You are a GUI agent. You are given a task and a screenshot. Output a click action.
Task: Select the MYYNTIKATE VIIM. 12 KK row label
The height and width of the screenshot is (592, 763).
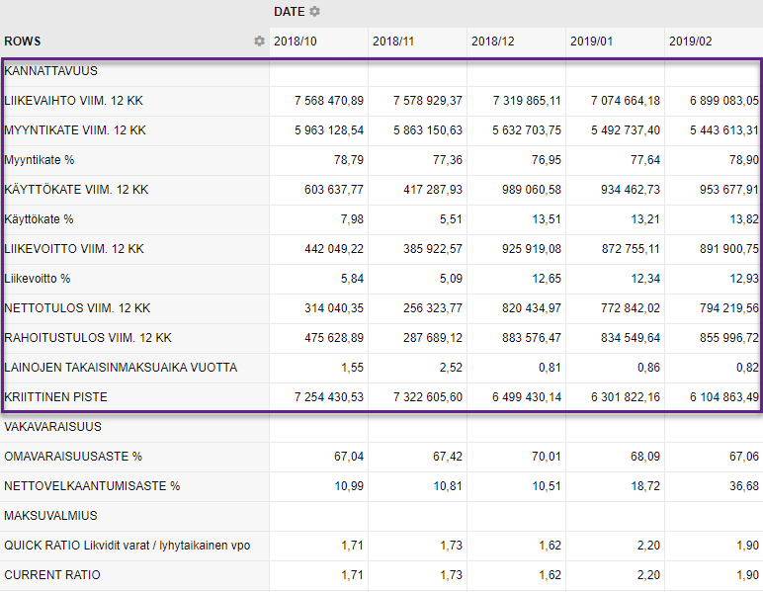point(75,130)
